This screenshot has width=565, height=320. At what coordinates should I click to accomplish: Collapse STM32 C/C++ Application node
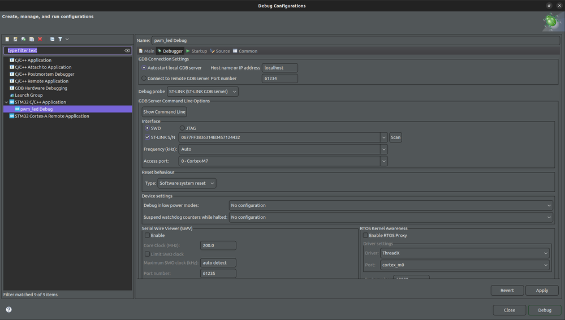pos(6,102)
